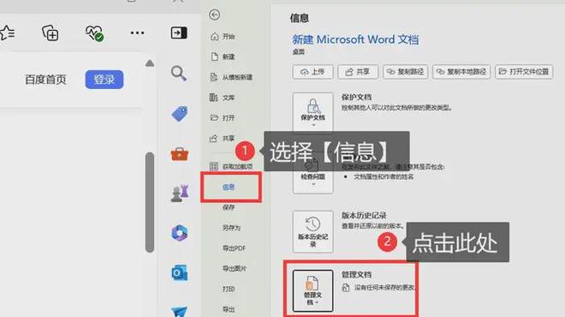Click the 新建 Microsoft Word 文档 title

[355, 39]
